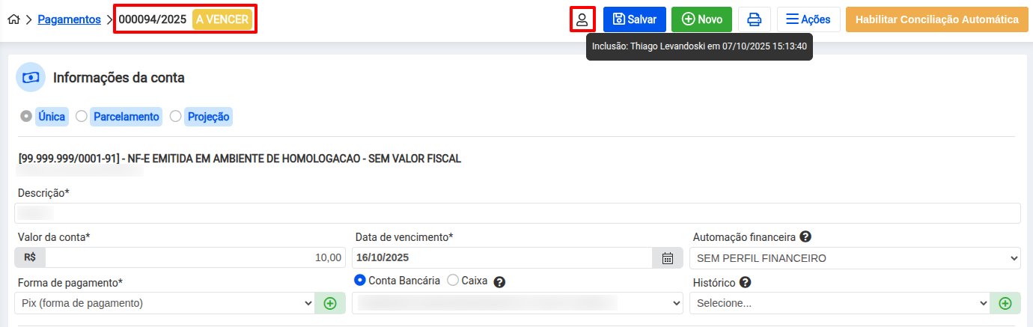The image size is (1033, 327).
Task: Go to Pagamentos breadcrumb link
Action: coord(69,19)
